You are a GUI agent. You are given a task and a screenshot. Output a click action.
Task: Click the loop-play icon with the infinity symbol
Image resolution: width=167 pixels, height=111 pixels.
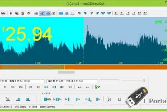(47, 99)
